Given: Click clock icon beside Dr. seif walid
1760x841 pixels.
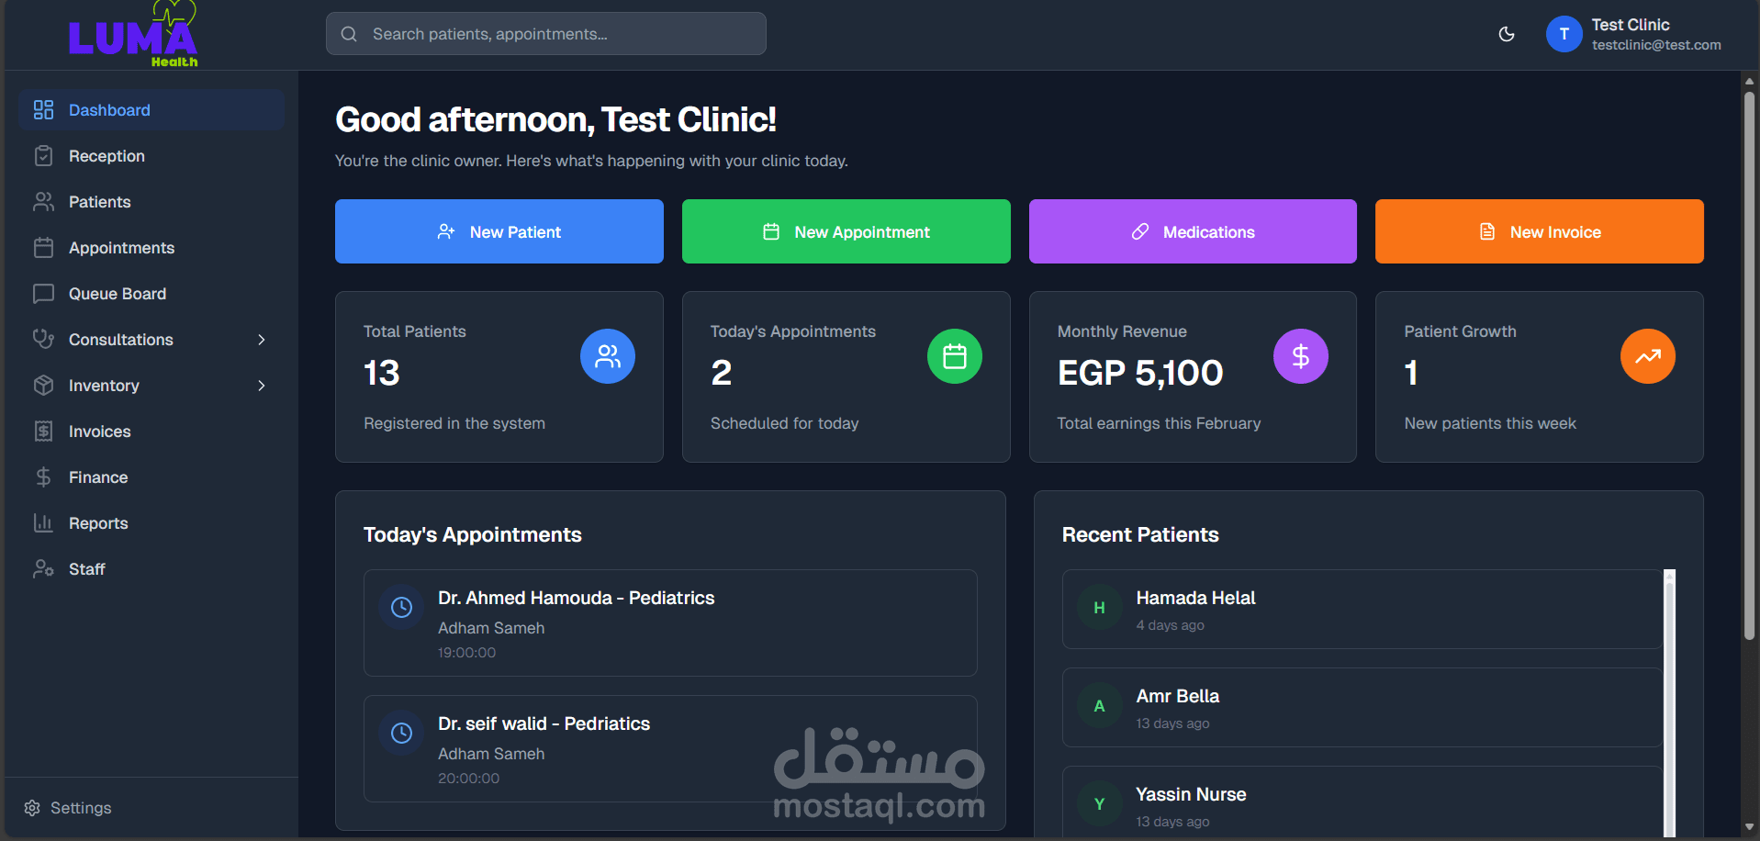Looking at the screenshot, I should [x=401, y=733].
